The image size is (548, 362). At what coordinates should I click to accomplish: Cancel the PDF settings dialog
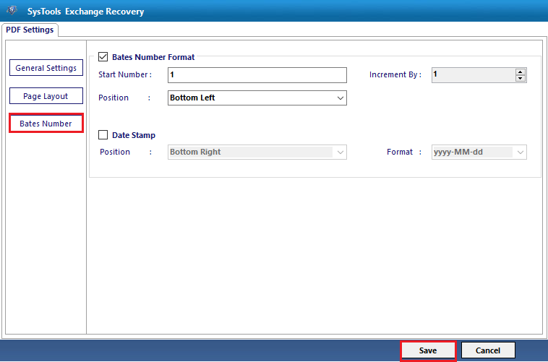(x=488, y=350)
